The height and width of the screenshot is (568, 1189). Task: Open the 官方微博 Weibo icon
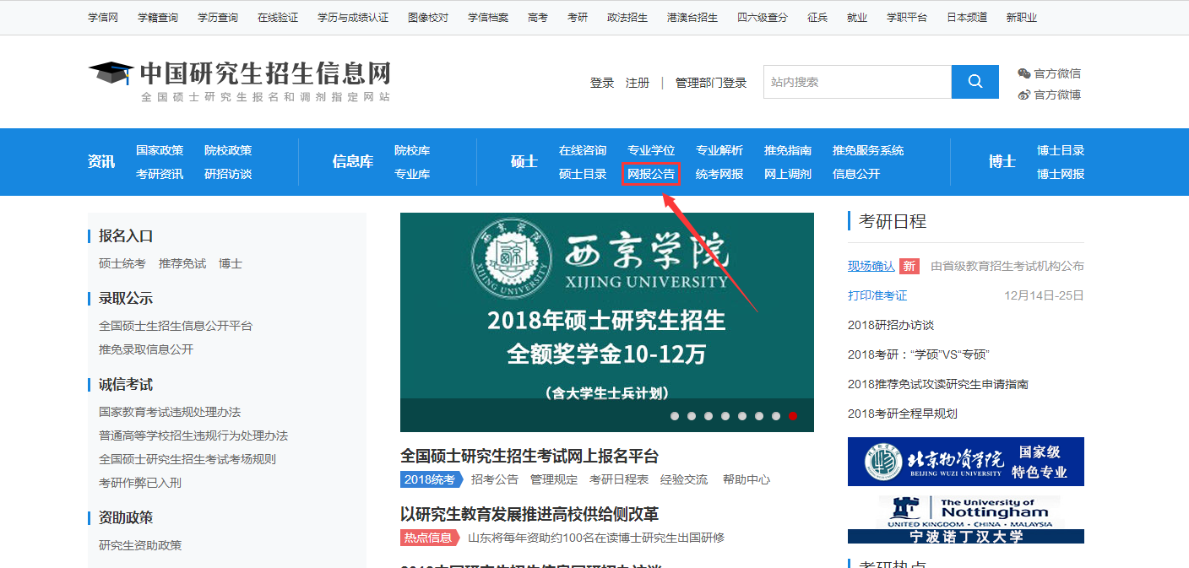(1023, 95)
